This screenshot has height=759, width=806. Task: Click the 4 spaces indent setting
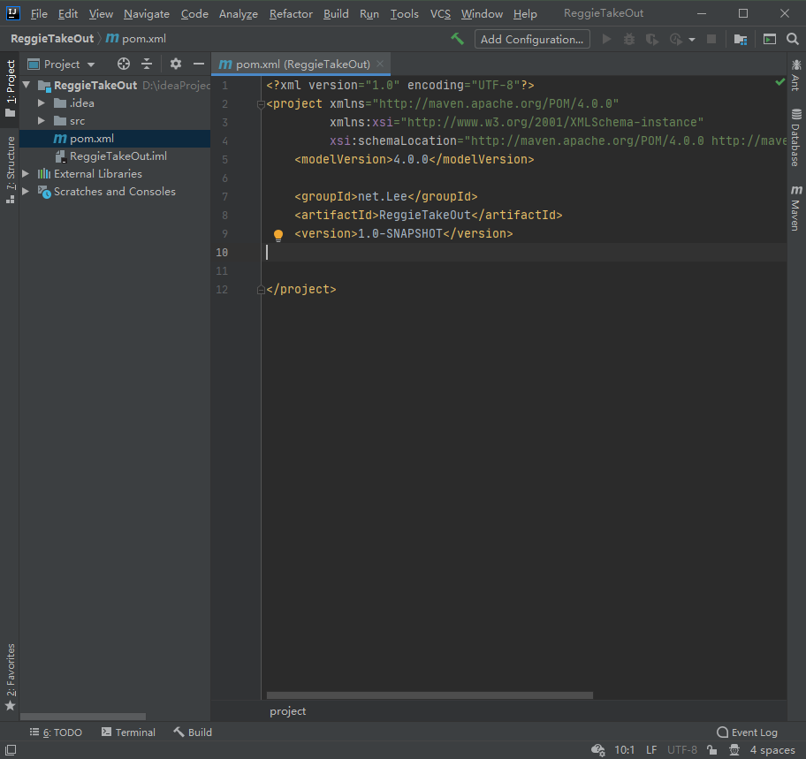(772, 750)
